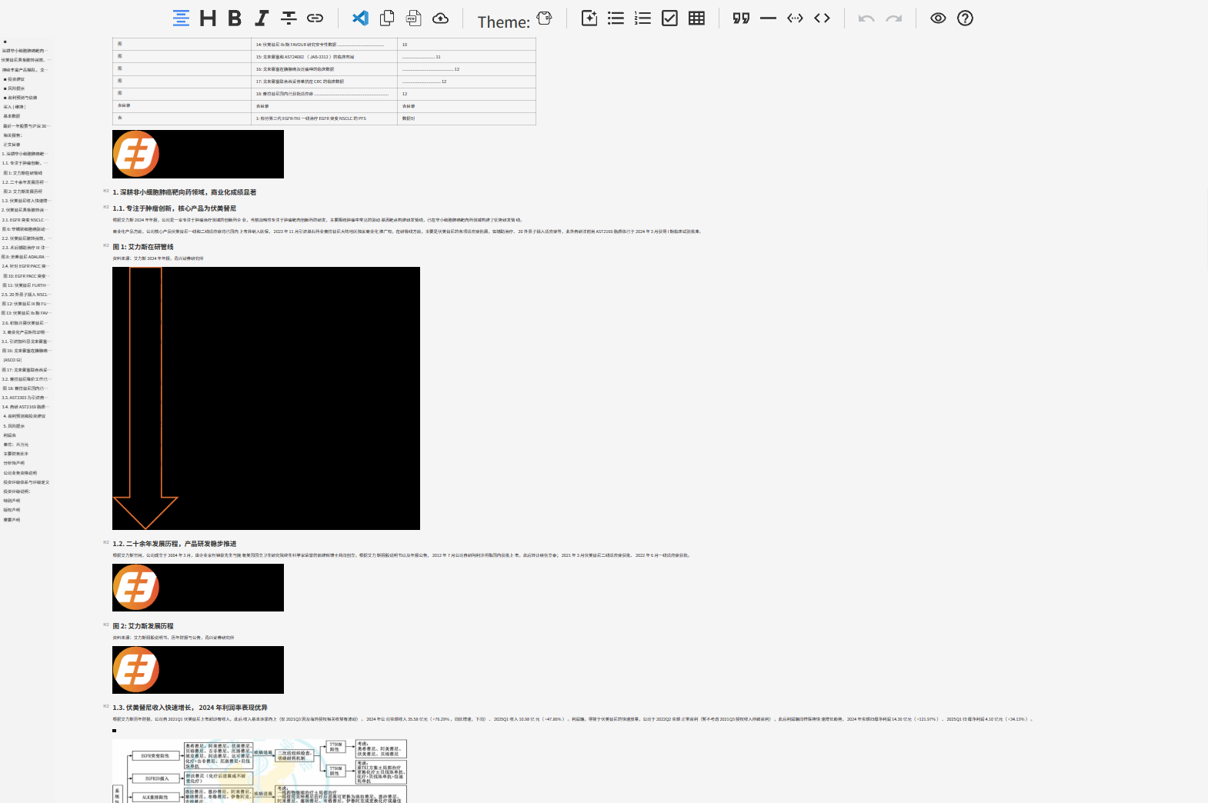Open outline entry 图 2: 艾力斯发展历程
Viewport: 1208px width, 803px height.
[23, 192]
